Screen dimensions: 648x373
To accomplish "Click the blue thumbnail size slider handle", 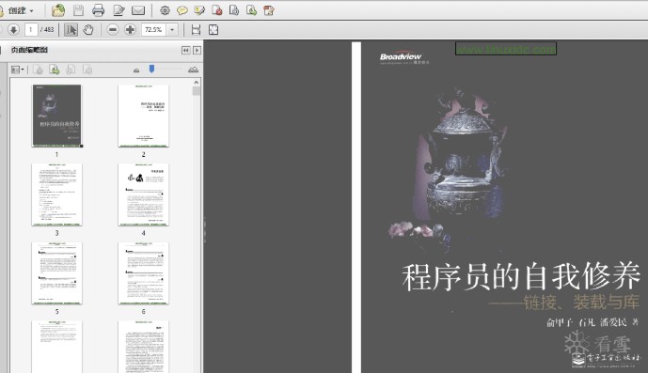I will point(151,69).
